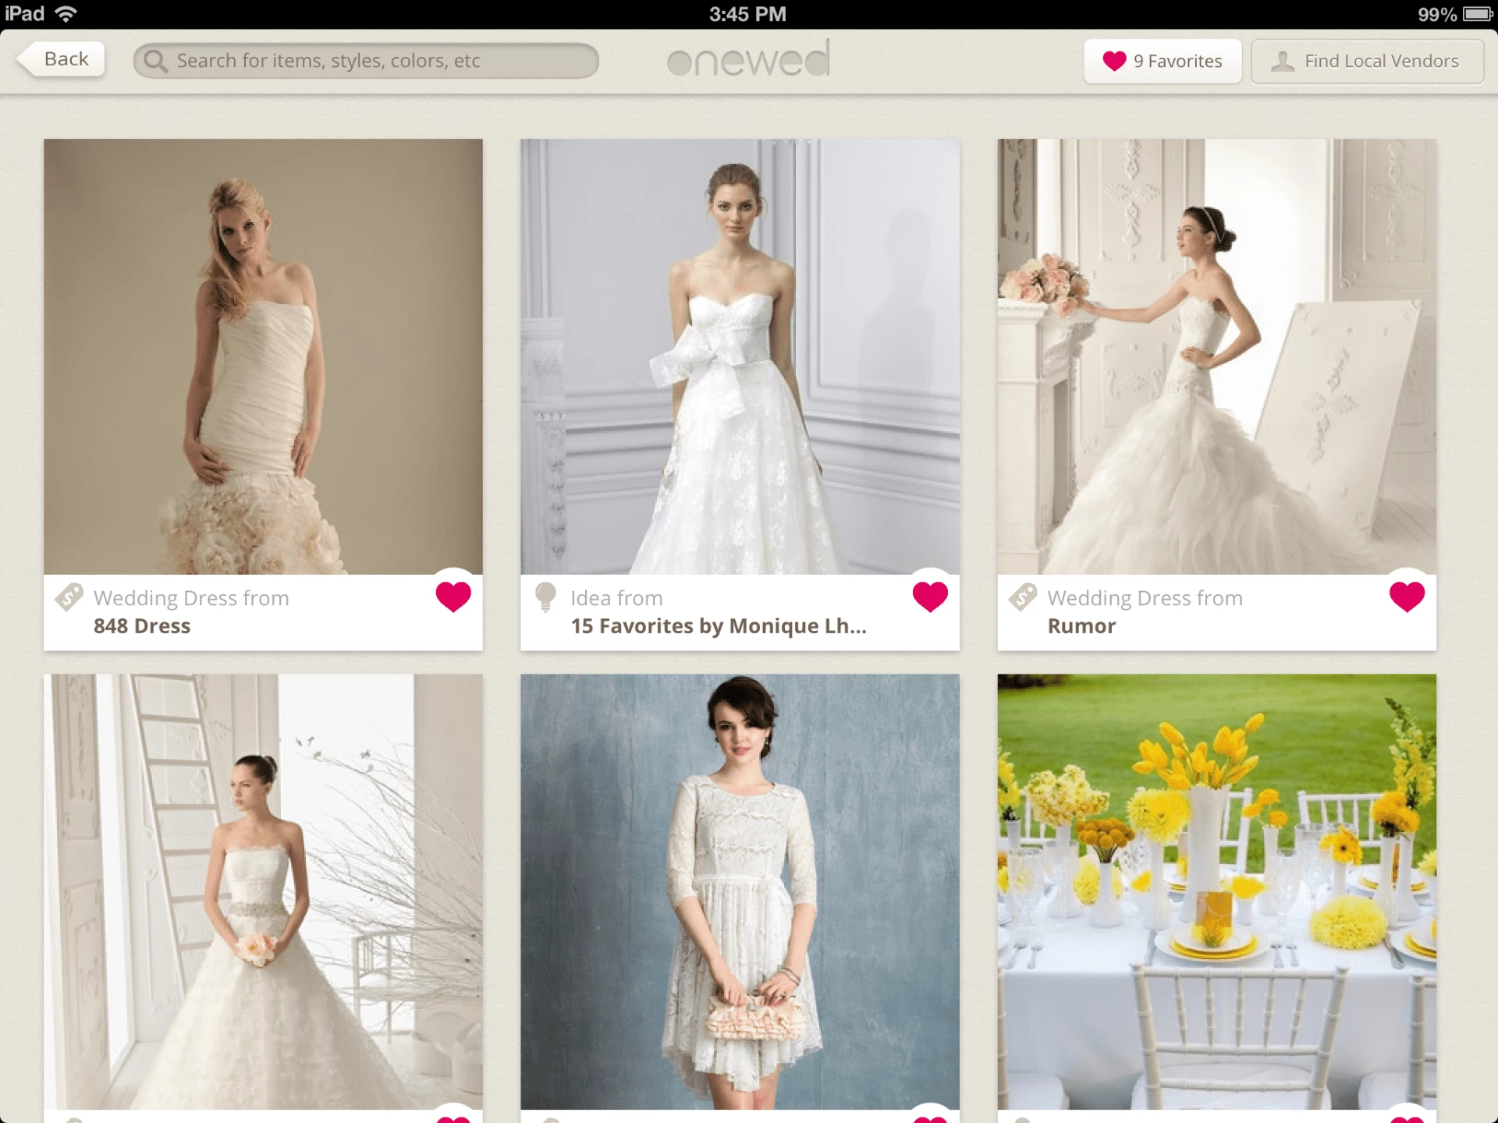Click heart icon in Favorites button

(1114, 61)
